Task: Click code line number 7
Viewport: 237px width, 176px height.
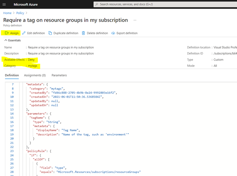Action: [x=13, y=84]
